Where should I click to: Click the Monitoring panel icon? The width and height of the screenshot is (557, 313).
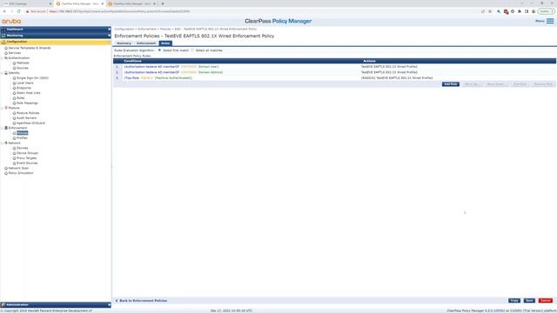[3, 36]
